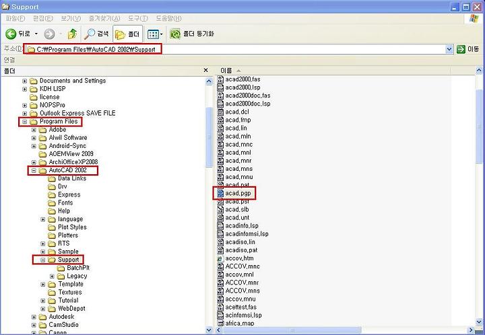485x335 pixels.
Task: Open the Favorites (즐겨찾기) menu
Action: click(x=104, y=19)
